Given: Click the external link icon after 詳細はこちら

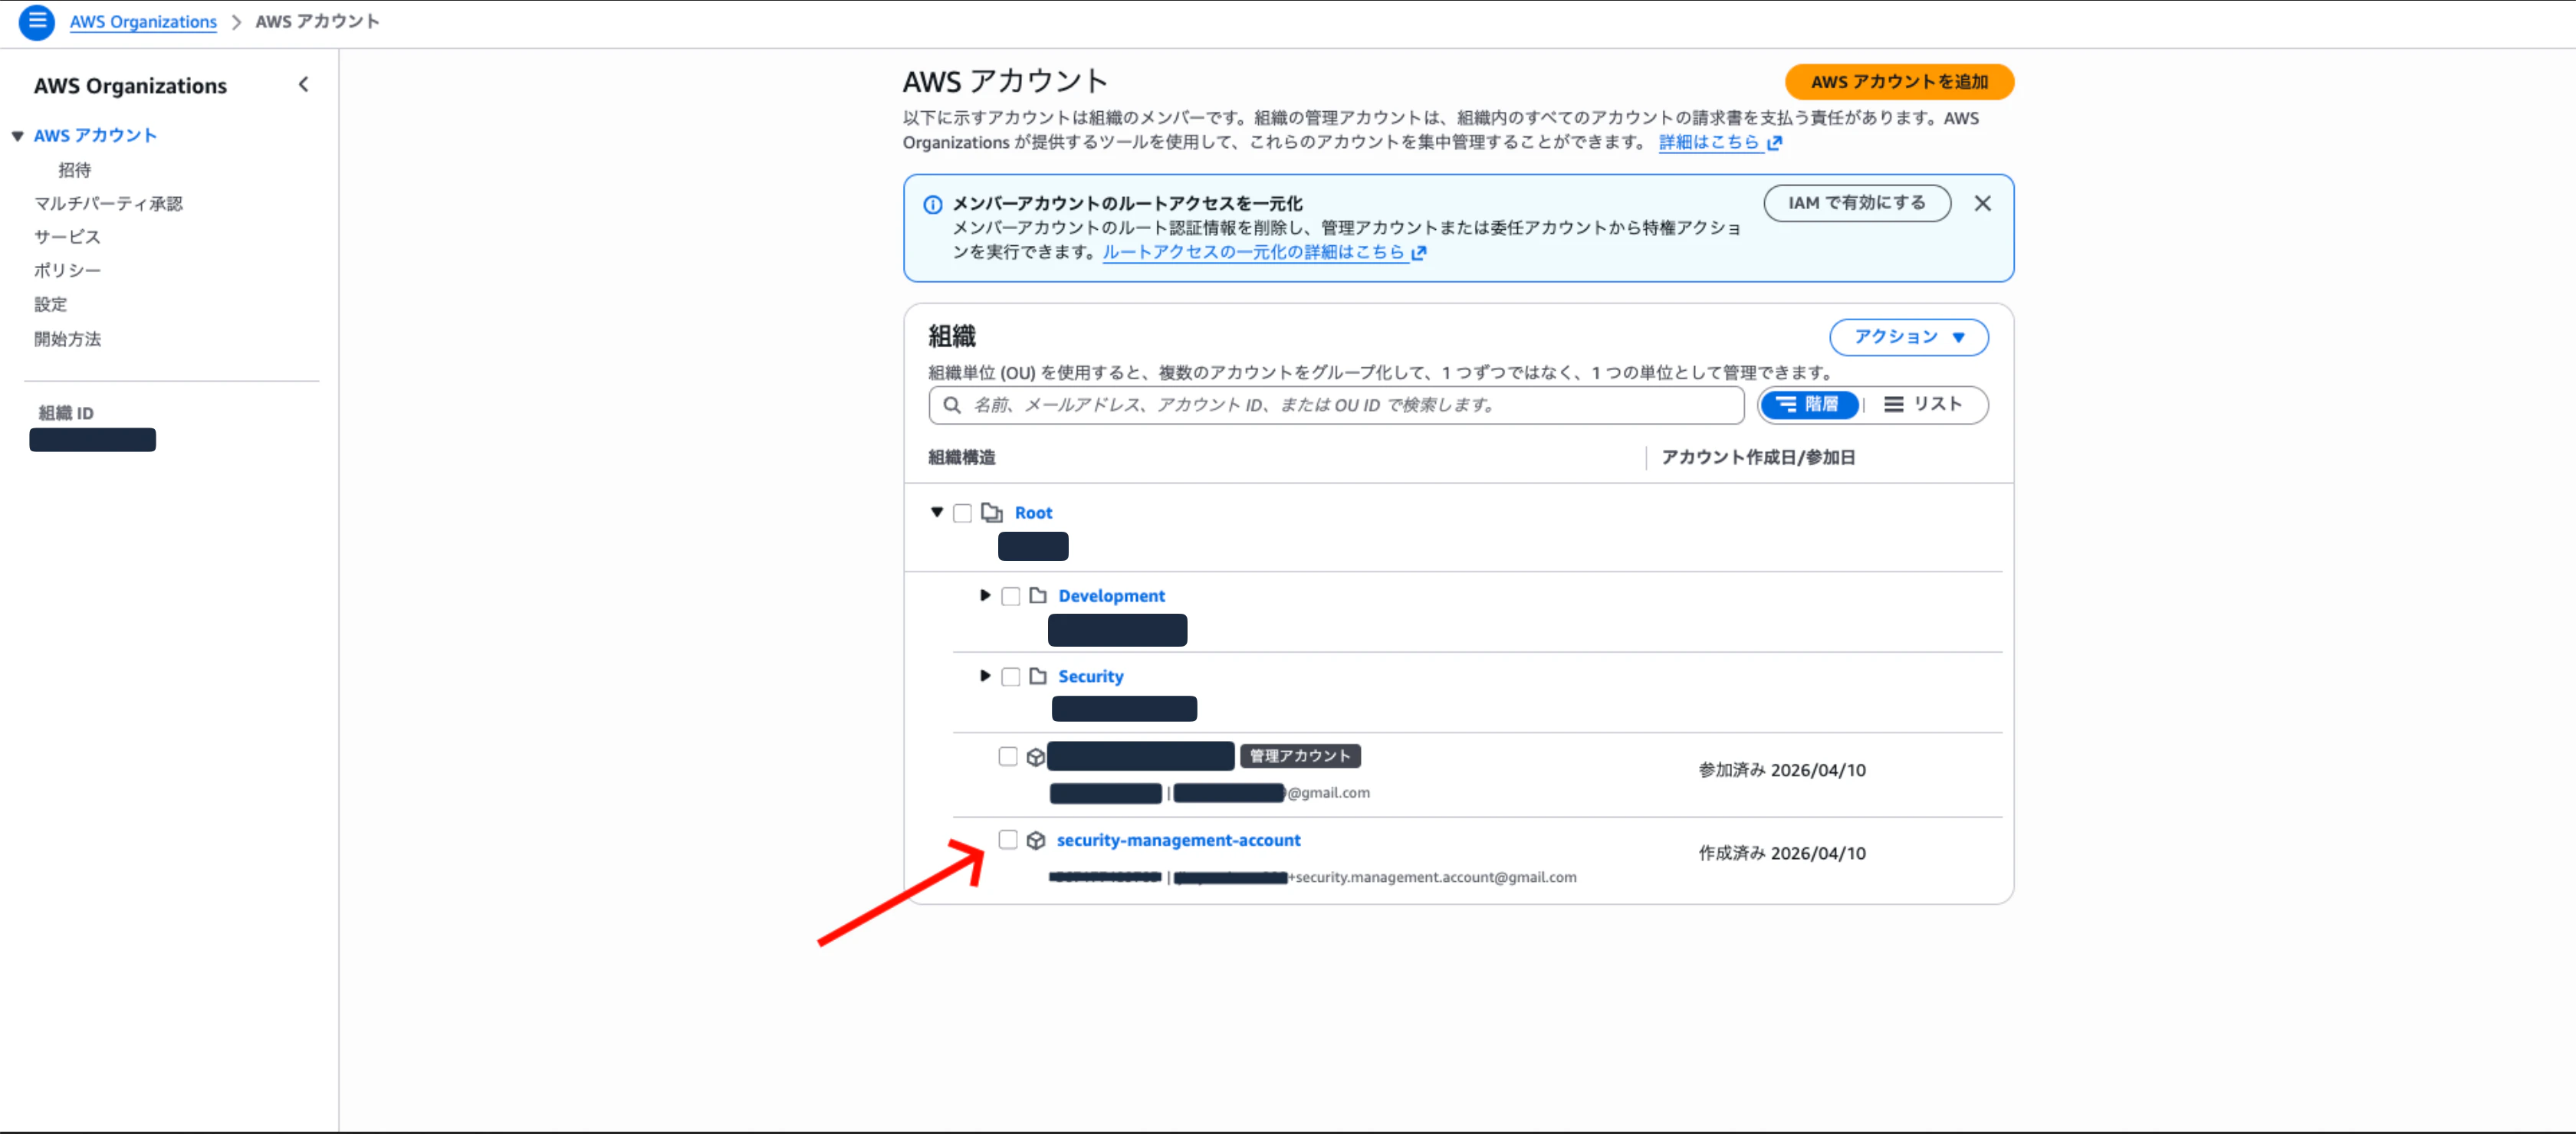Looking at the screenshot, I should (x=1775, y=143).
